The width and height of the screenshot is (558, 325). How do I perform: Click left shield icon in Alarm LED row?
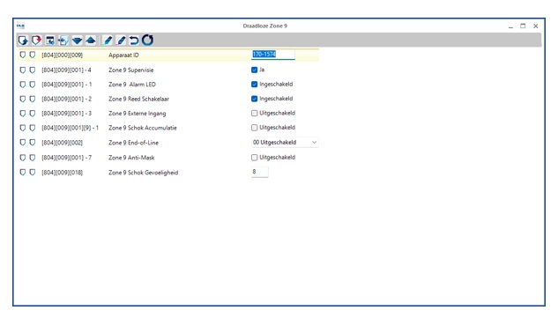point(22,85)
